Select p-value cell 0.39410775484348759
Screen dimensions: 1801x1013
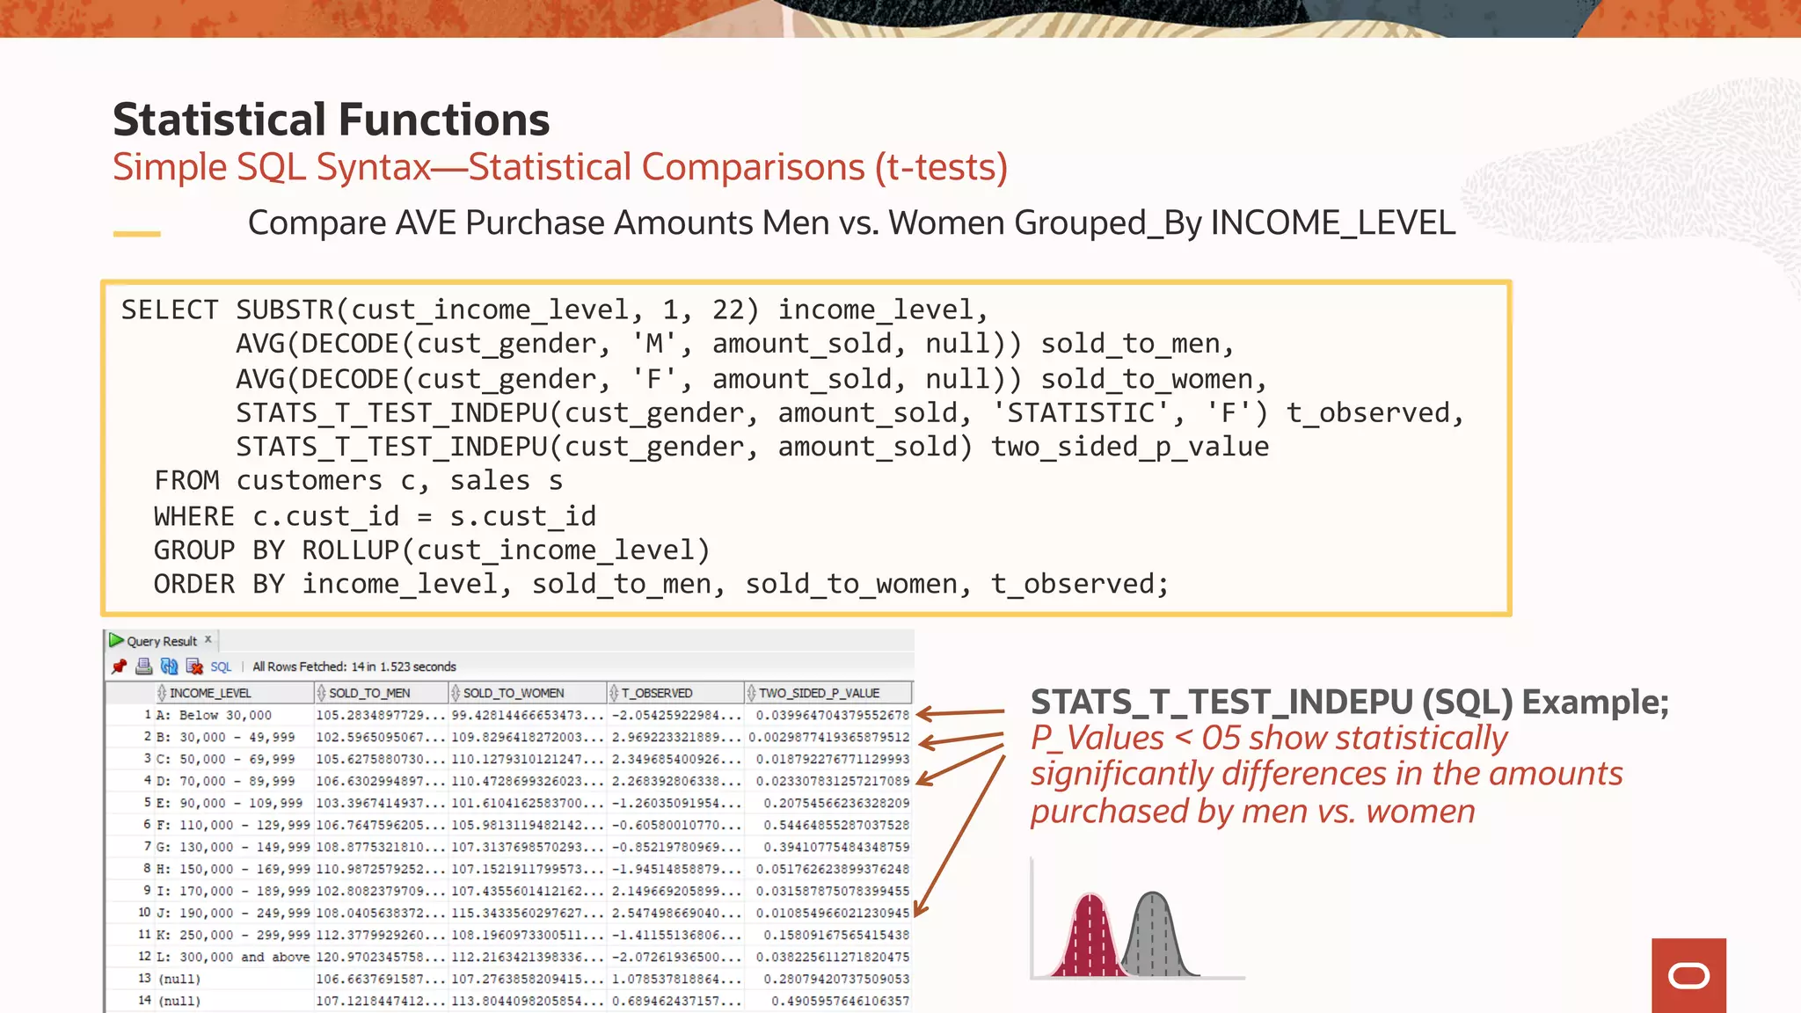tap(828, 847)
